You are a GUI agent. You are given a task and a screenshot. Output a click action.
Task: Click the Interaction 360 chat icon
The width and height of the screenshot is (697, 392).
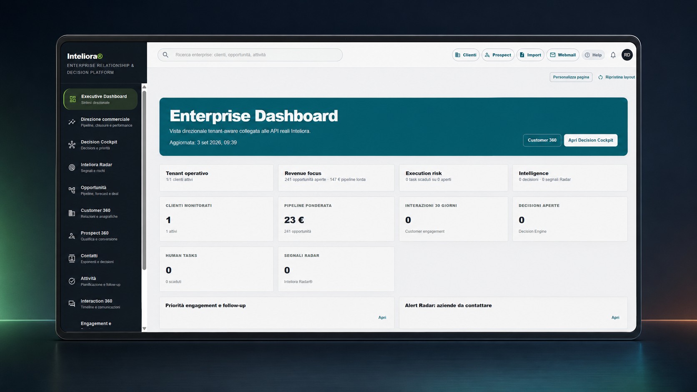click(x=72, y=304)
